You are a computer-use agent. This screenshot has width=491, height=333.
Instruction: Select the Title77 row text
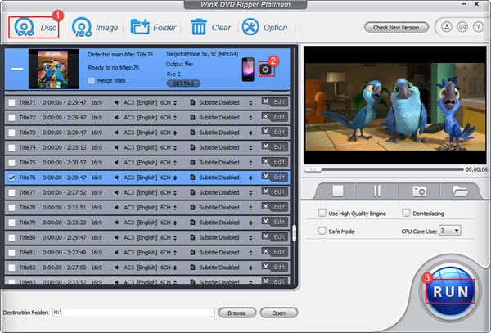coord(27,193)
